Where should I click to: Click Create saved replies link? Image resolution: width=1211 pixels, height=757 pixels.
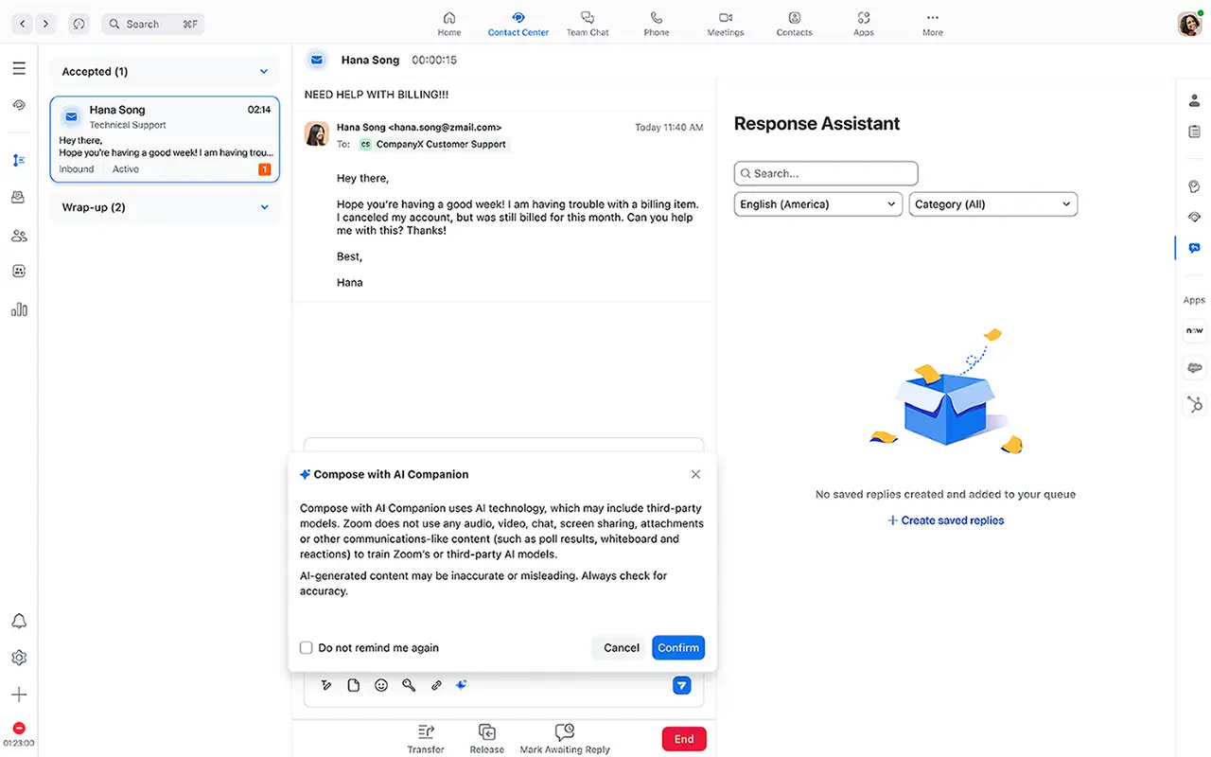[946, 520]
